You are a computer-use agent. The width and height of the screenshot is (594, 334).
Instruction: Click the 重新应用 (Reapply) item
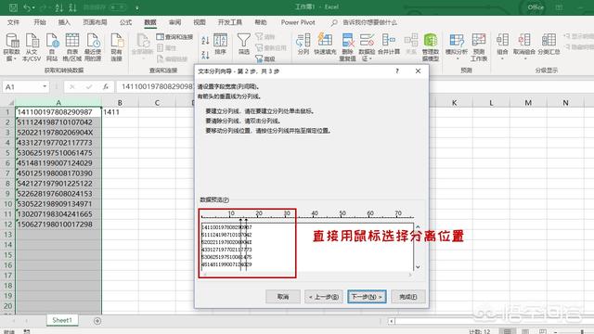(x=270, y=47)
